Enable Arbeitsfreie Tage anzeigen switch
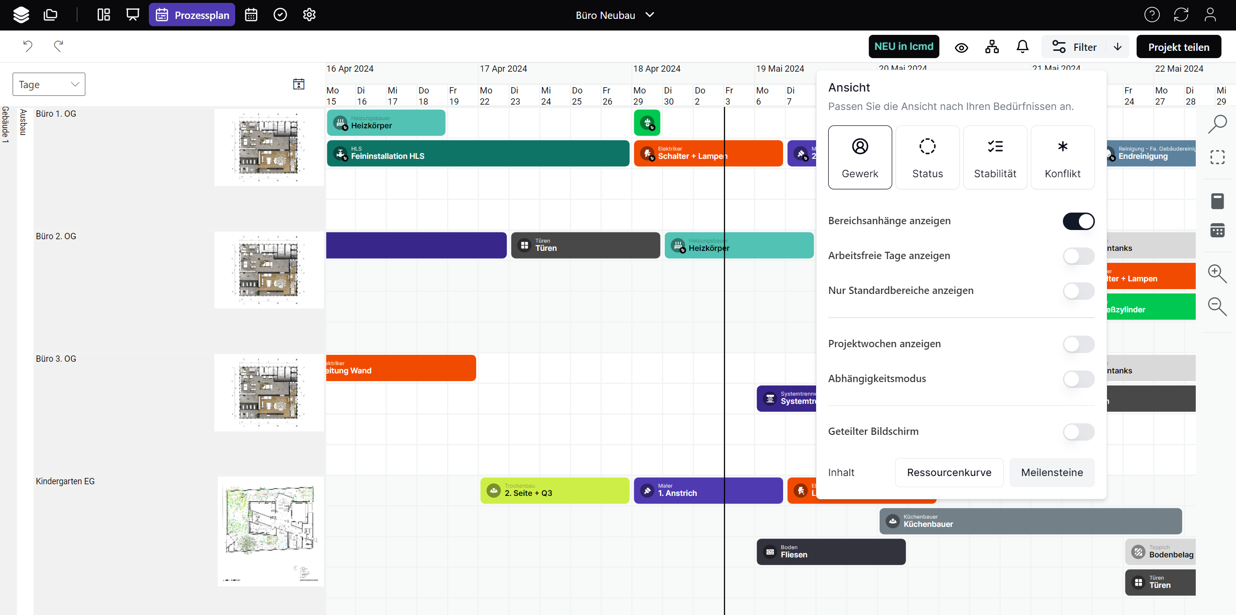This screenshot has height=615, width=1236. [1078, 256]
